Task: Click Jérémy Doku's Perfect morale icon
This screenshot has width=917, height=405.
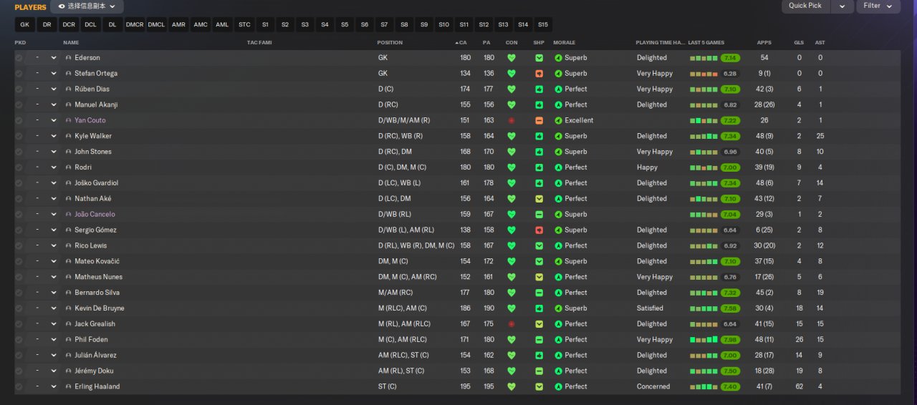Action: [x=558, y=371]
